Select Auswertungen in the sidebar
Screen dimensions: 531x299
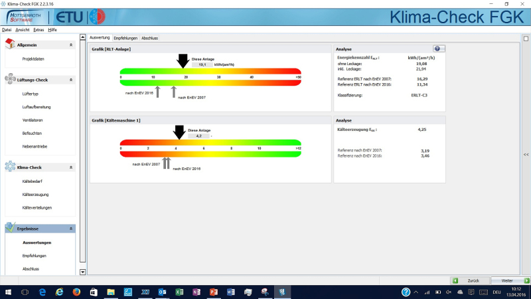click(37, 243)
